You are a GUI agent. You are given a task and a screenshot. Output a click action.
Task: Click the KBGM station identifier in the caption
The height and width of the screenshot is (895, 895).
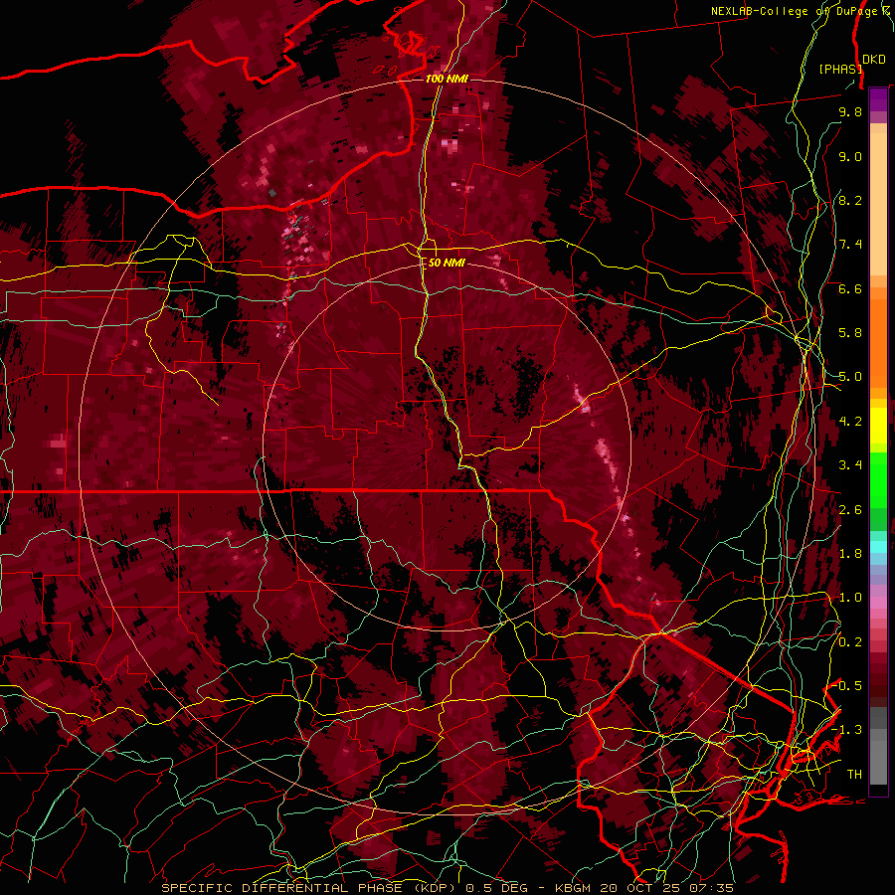point(572,888)
